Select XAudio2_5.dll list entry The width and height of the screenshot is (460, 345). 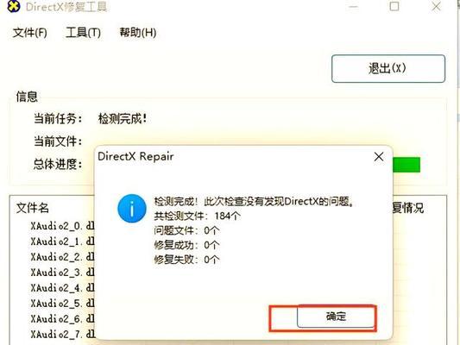click(x=62, y=303)
